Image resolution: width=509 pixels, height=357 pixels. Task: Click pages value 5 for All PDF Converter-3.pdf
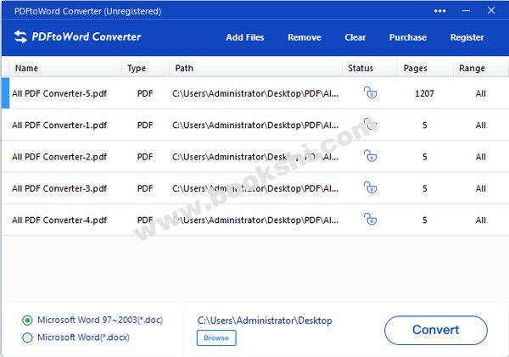pos(425,188)
